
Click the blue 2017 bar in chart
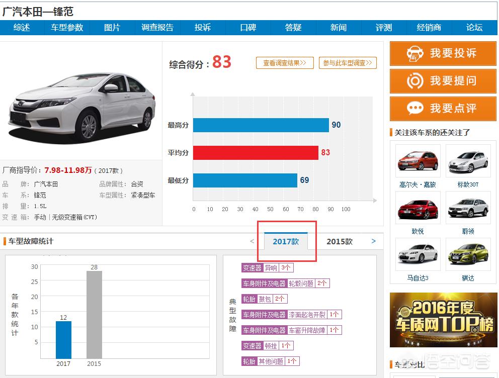[x=64, y=340]
